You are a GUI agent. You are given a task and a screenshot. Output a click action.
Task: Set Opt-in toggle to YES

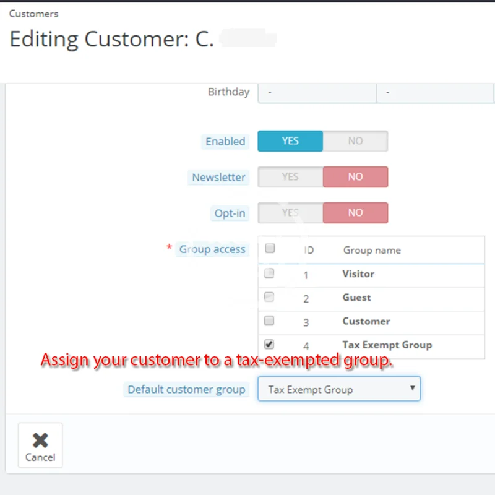pos(290,213)
